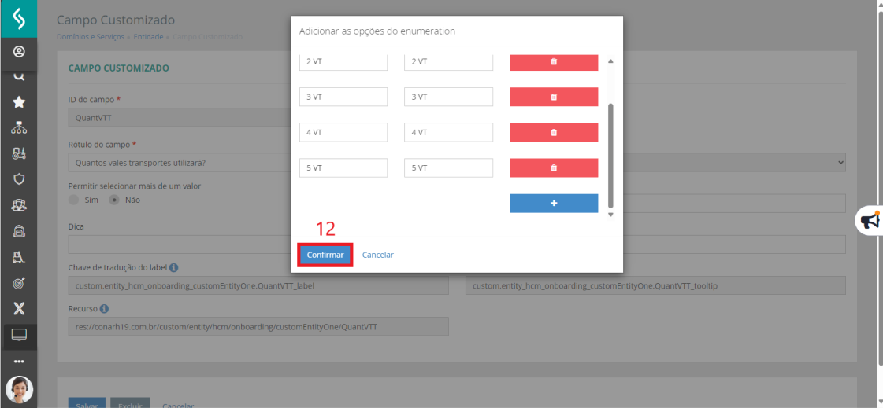Image resolution: width=883 pixels, height=408 pixels.
Task: Open the favorites star in sidebar
Action: [x=19, y=102]
